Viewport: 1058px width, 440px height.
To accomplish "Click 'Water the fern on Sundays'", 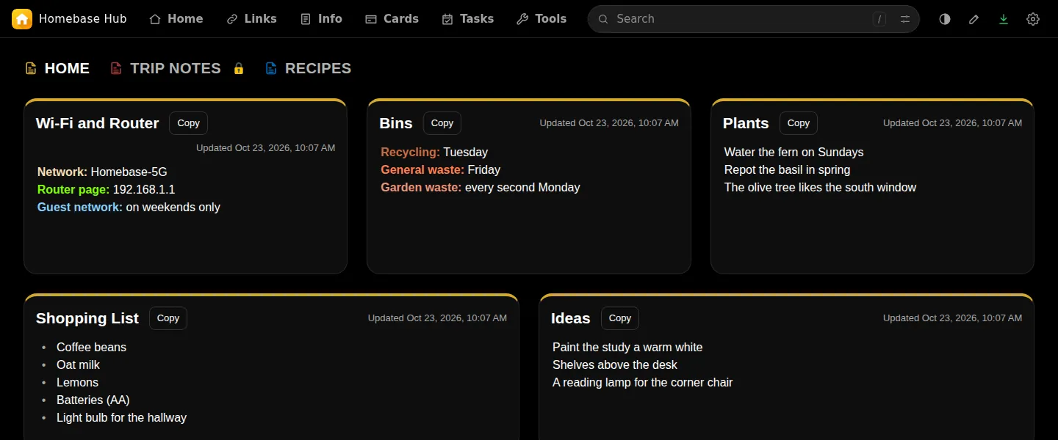I will (794, 153).
